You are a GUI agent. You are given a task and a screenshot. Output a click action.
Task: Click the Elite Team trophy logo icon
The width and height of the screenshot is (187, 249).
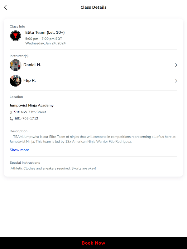pos(15,36)
